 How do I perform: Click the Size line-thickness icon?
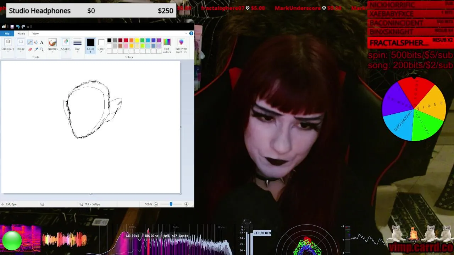click(x=77, y=42)
